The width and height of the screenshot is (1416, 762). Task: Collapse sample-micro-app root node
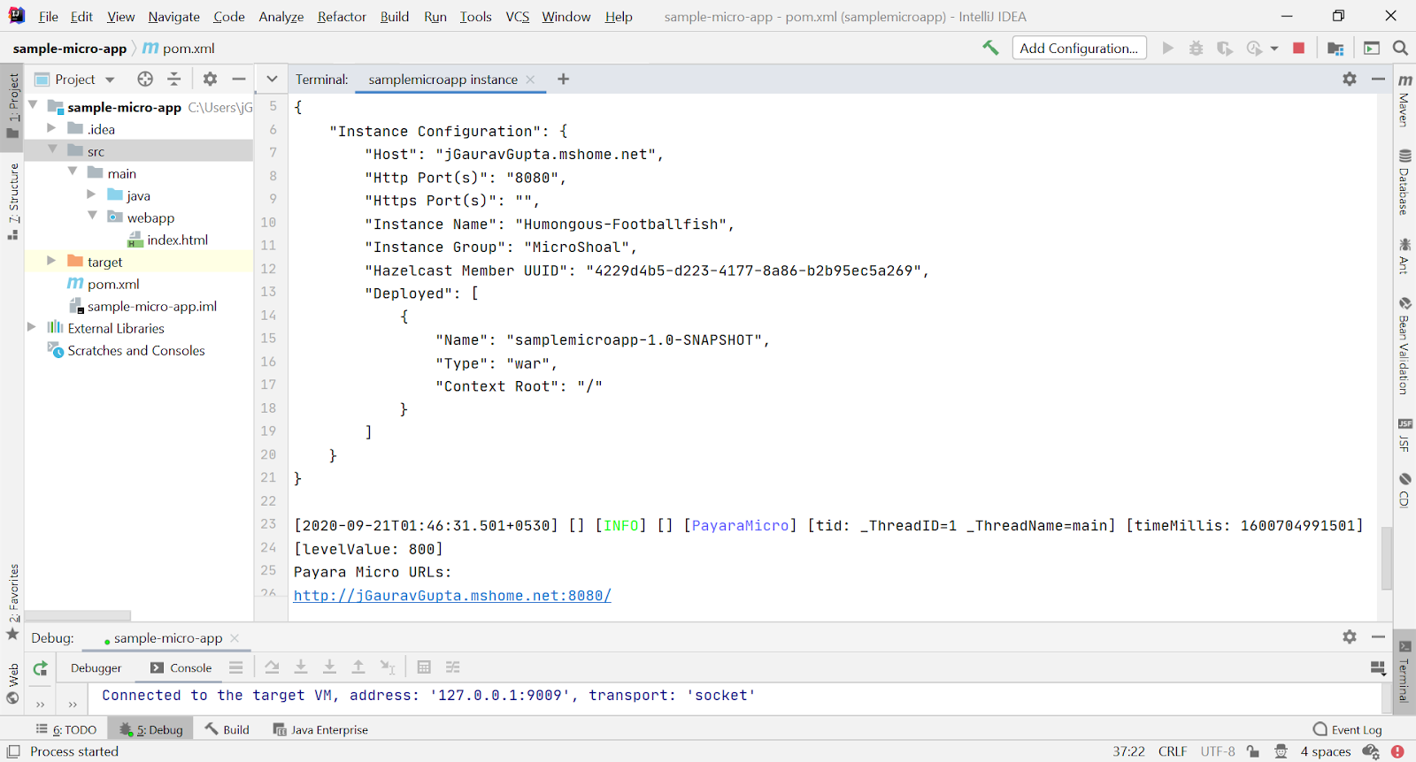pyautogui.click(x=33, y=106)
